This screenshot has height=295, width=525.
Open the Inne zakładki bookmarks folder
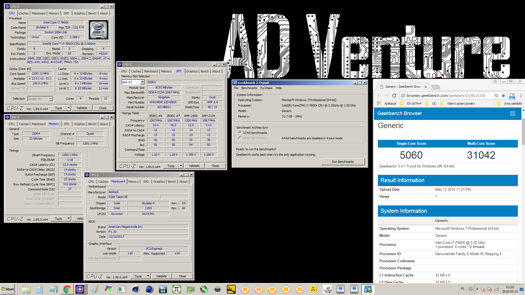(509, 104)
